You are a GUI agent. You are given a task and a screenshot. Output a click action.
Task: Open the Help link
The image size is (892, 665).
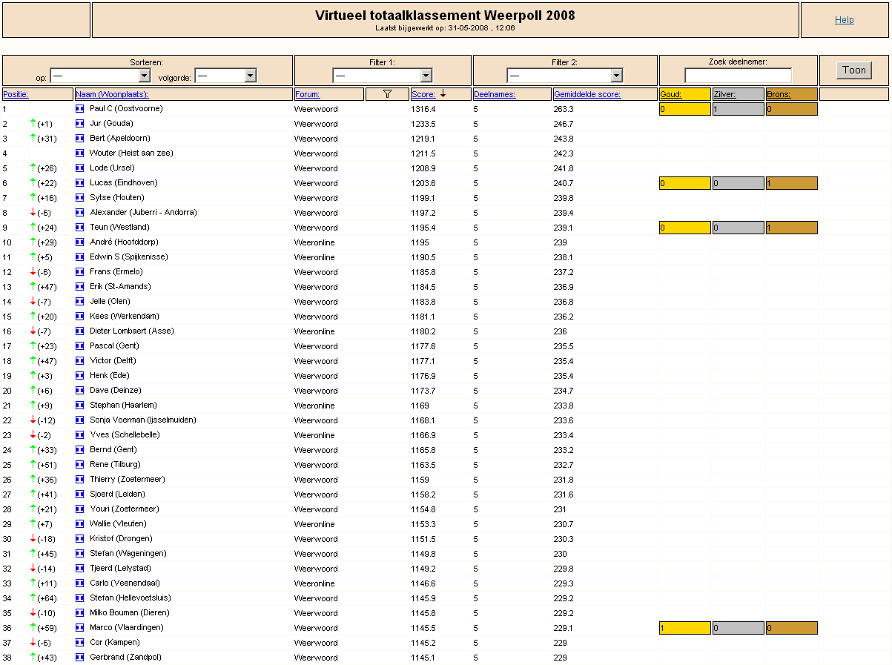(x=845, y=20)
